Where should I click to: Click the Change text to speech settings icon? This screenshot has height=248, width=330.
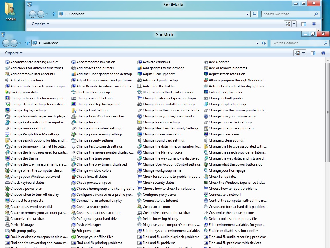pos(73,146)
